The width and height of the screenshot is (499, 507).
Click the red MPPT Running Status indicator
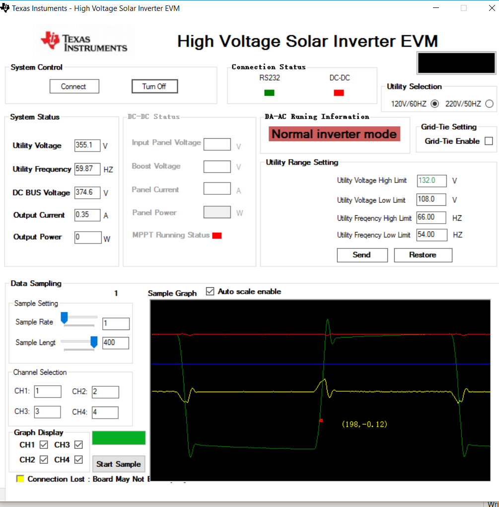[x=217, y=236]
